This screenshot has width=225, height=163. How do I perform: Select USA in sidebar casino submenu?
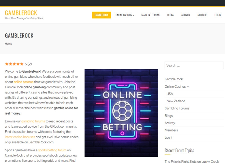(x=169, y=94)
